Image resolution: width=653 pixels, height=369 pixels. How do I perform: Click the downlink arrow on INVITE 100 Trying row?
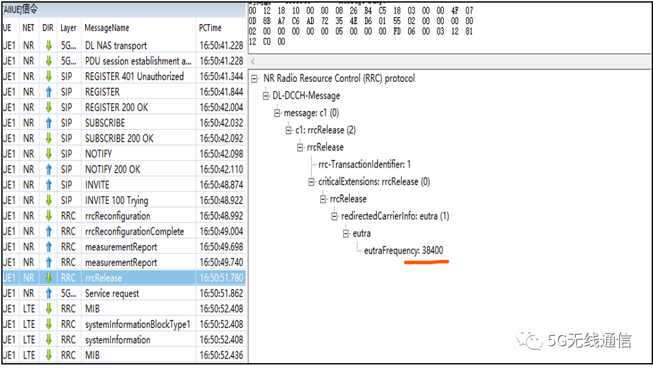49,200
